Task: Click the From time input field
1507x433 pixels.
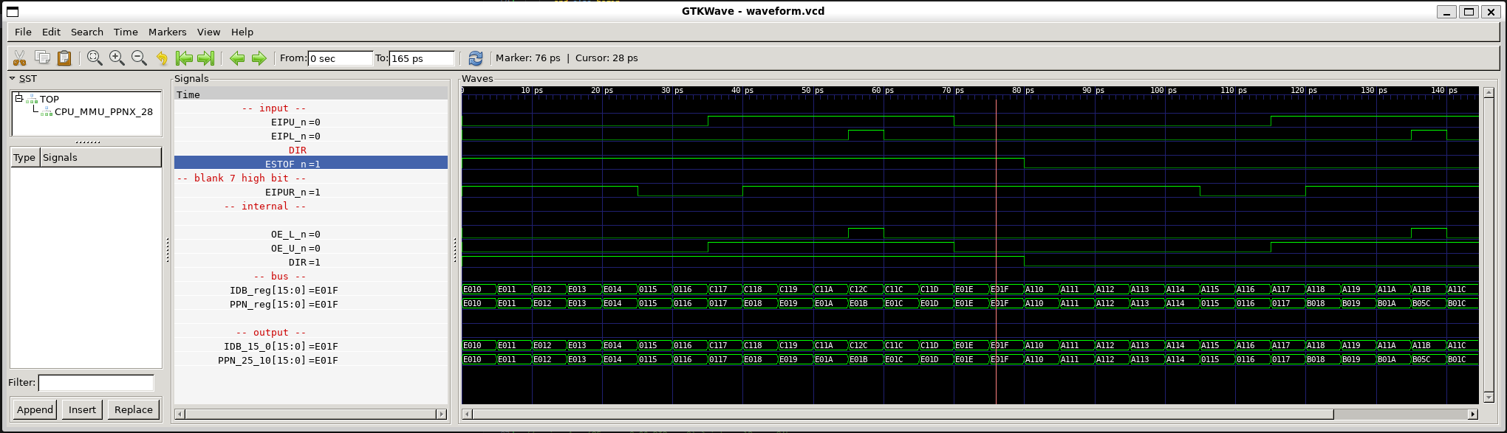Action: coord(341,58)
